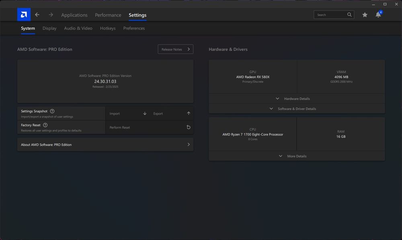Click the notification count badge

[x=381, y=12]
